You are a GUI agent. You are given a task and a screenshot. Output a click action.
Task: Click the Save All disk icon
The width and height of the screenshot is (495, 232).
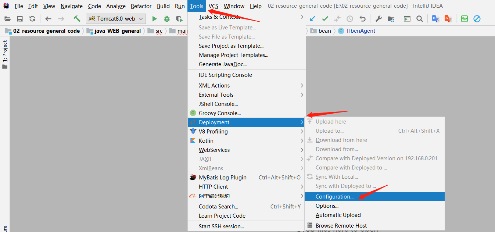tap(20, 19)
